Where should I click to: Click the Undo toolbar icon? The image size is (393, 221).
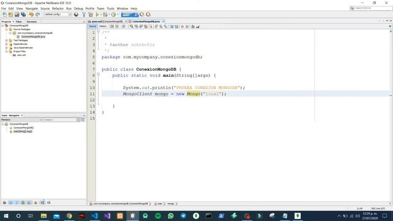click(31, 15)
